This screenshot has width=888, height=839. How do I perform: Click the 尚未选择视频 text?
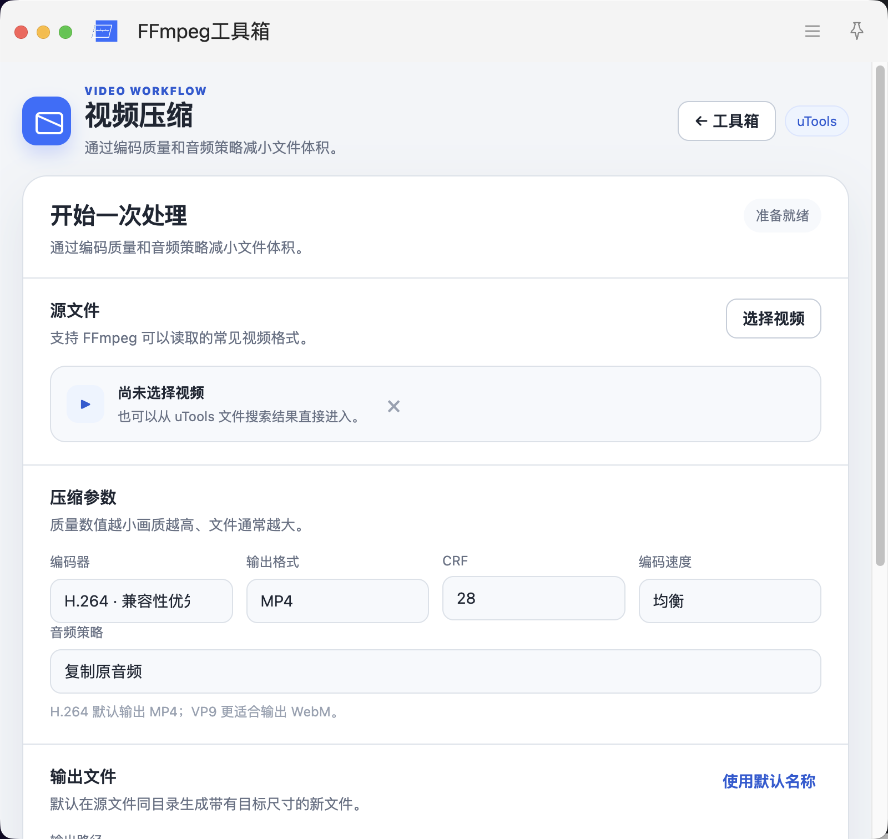161,393
